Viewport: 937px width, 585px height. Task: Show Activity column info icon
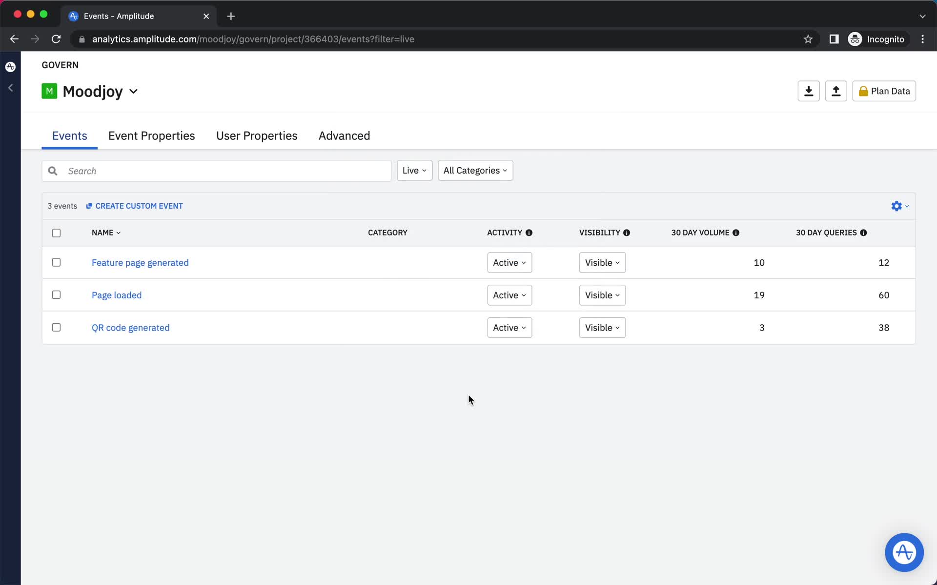pyautogui.click(x=529, y=233)
